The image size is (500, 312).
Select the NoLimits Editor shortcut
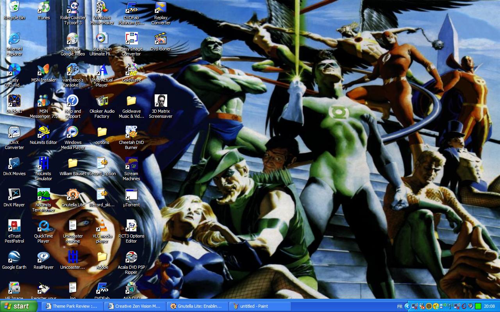click(x=43, y=135)
